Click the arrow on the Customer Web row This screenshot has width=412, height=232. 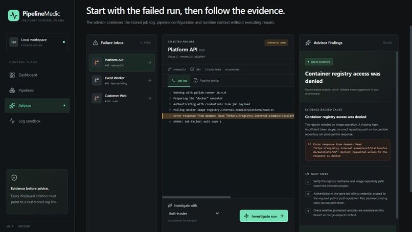click(149, 98)
